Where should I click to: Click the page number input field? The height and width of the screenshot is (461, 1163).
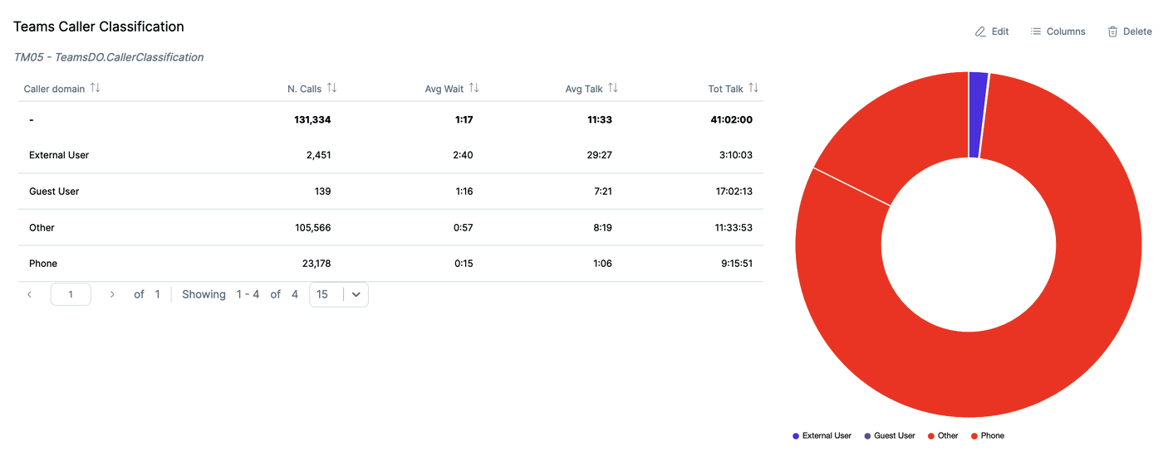point(71,294)
